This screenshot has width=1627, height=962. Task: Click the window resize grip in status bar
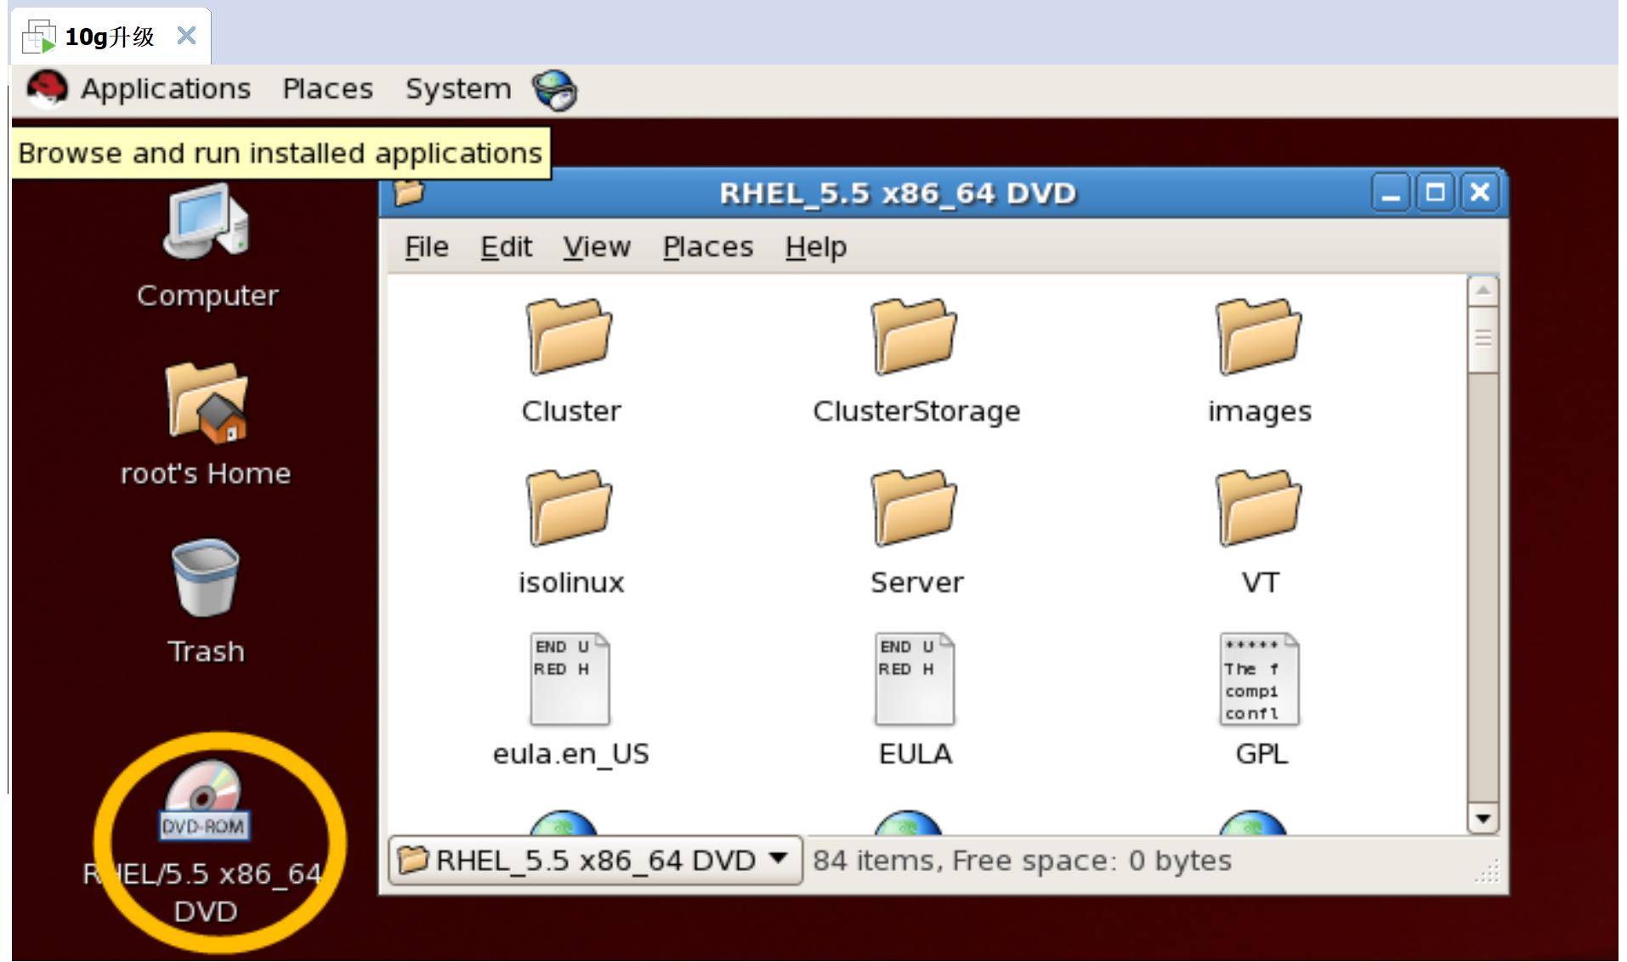[x=1488, y=872]
